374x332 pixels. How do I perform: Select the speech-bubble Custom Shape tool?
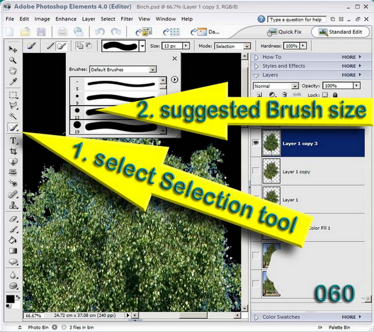[x=13, y=262]
